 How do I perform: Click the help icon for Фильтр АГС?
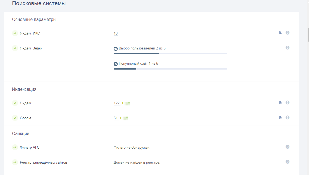click(287, 147)
